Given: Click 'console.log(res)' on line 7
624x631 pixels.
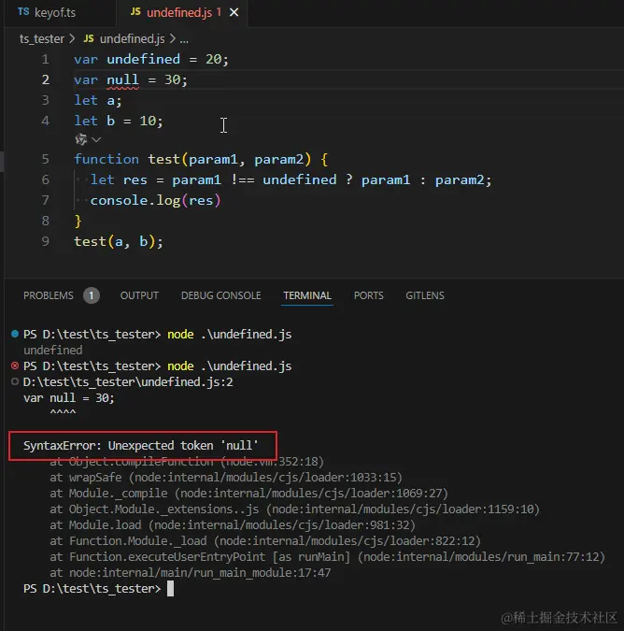Looking at the screenshot, I should (x=156, y=200).
